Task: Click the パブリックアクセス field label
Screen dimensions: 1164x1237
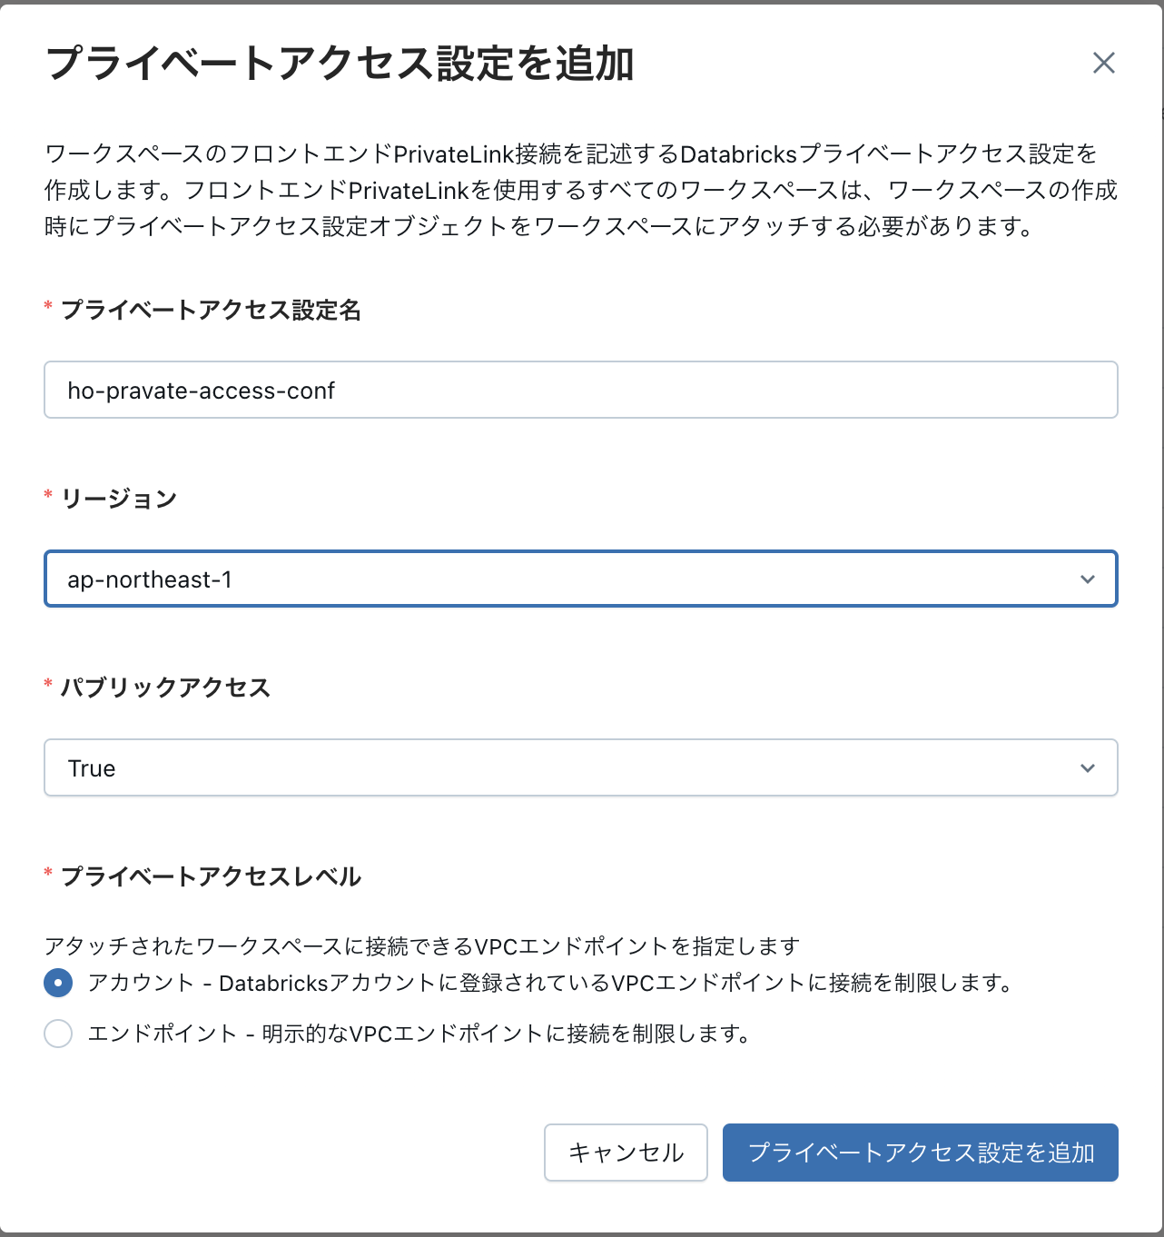Action: pyautogui.click(x=165, y=688)
